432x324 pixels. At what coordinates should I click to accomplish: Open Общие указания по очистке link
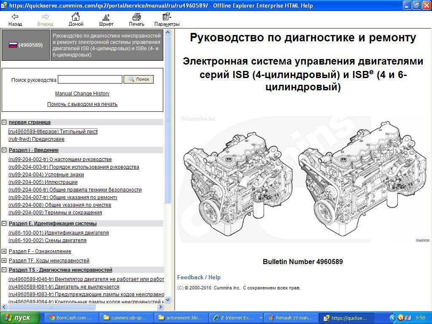click(x=60, y=205)
